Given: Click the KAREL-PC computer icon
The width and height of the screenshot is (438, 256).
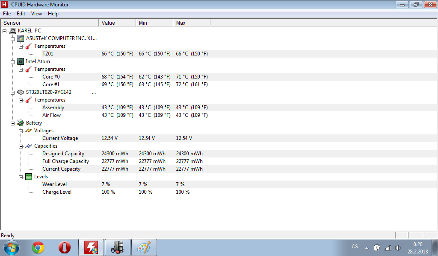Looking at the screenshot, I should coord(13,31).
